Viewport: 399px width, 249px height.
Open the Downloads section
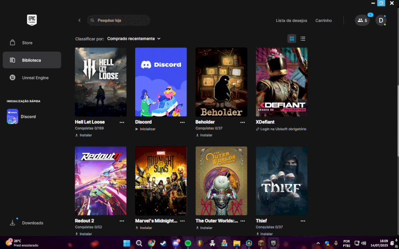(x=32, y=223)
